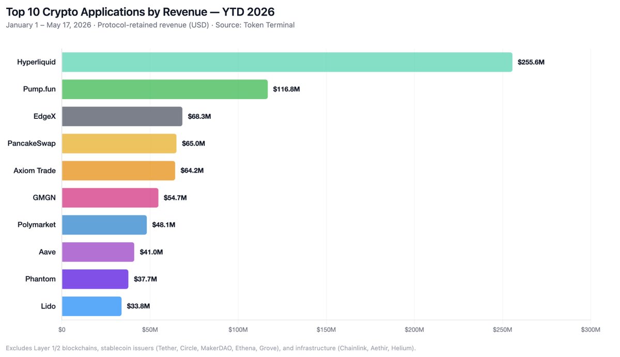Viewport: 620px width, 357px height.
Task: Click the 'PancakeSwap' axis label
Action: tap(32, 143)
